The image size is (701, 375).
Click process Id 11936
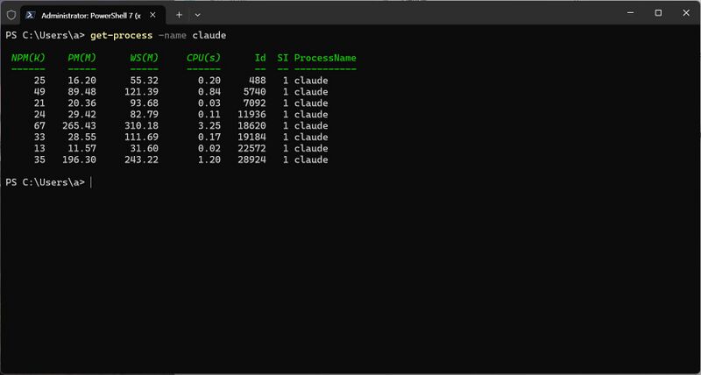pyautogui.click(x=251, y=115)
